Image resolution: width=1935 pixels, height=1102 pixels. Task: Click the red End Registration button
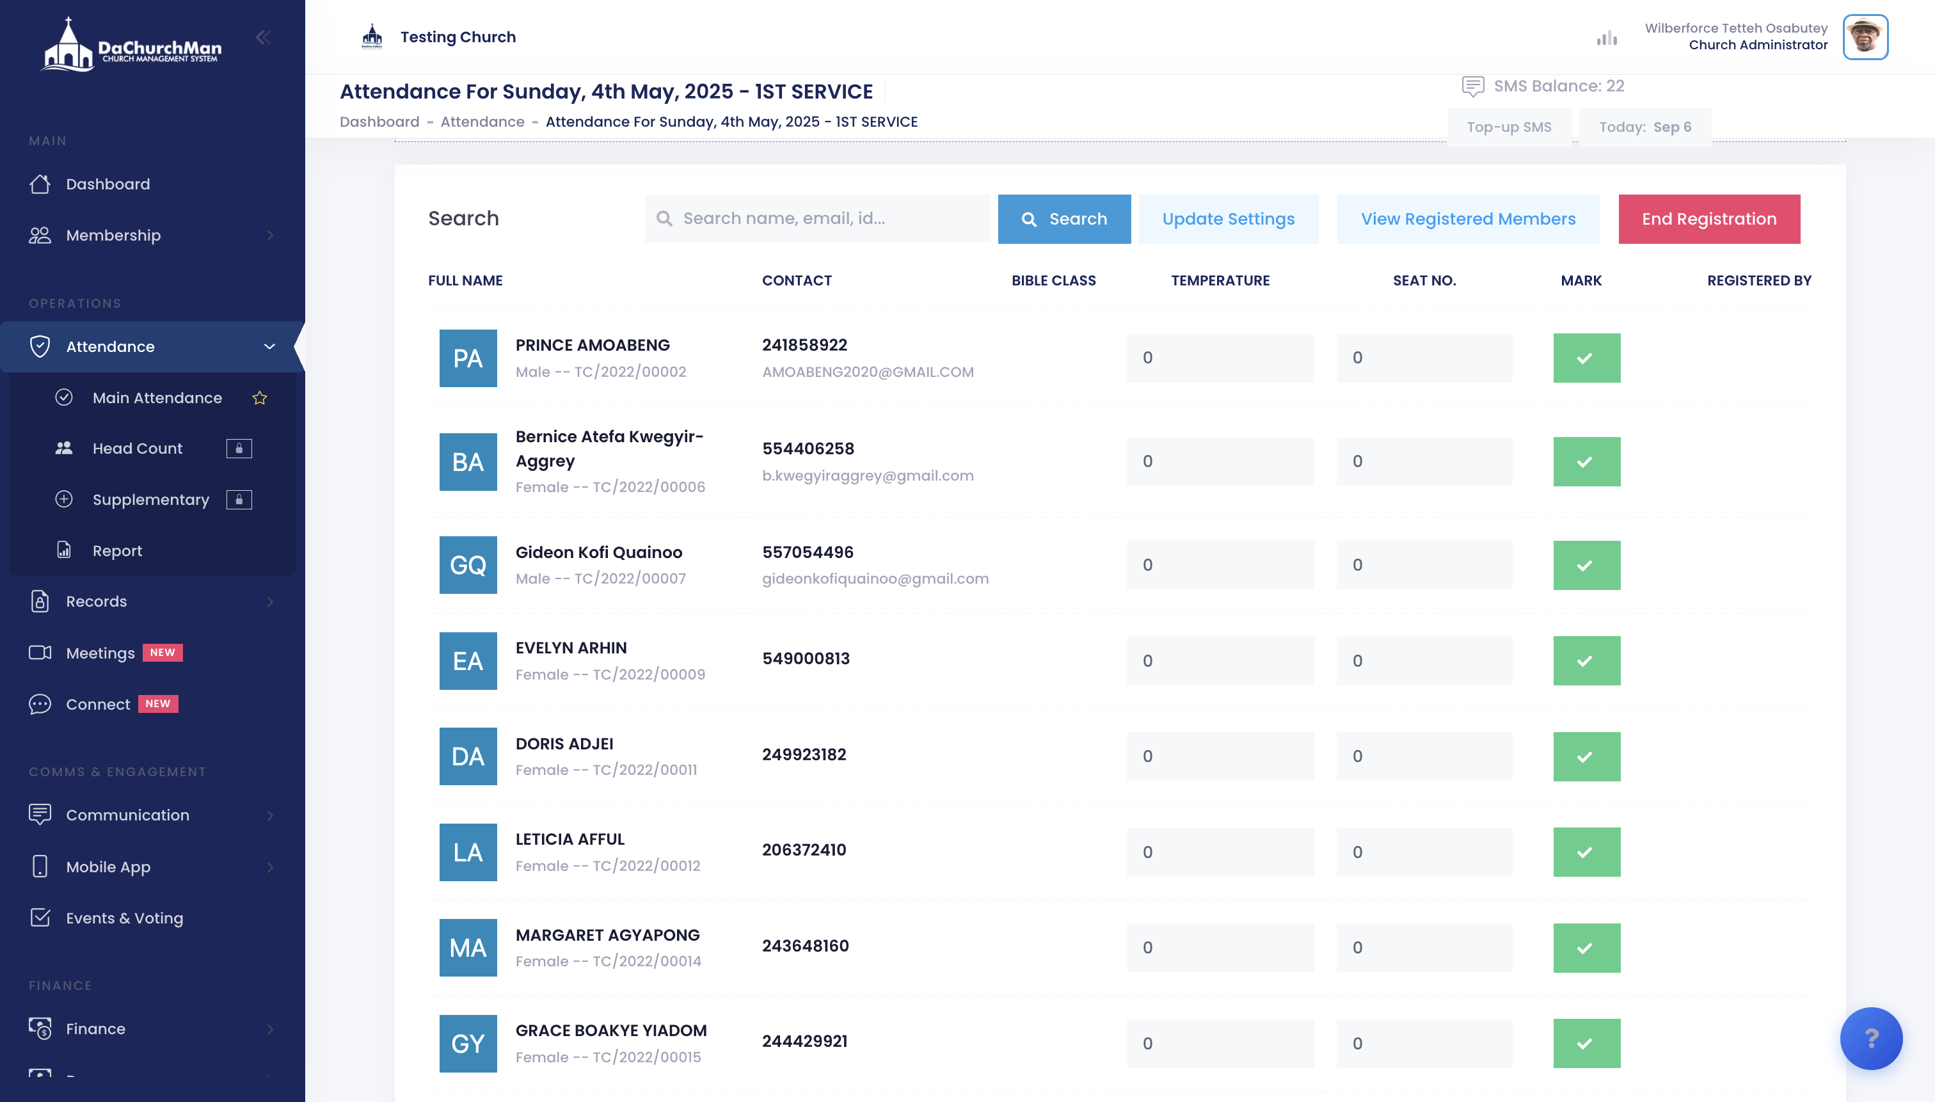(1708, 219)
